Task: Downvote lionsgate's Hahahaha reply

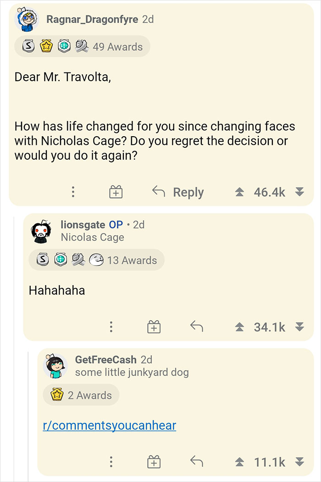Action: [x=299, y=327]
